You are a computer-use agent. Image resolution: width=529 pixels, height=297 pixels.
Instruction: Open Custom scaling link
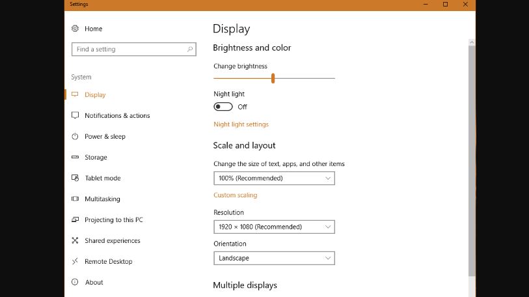pos(235,195)
